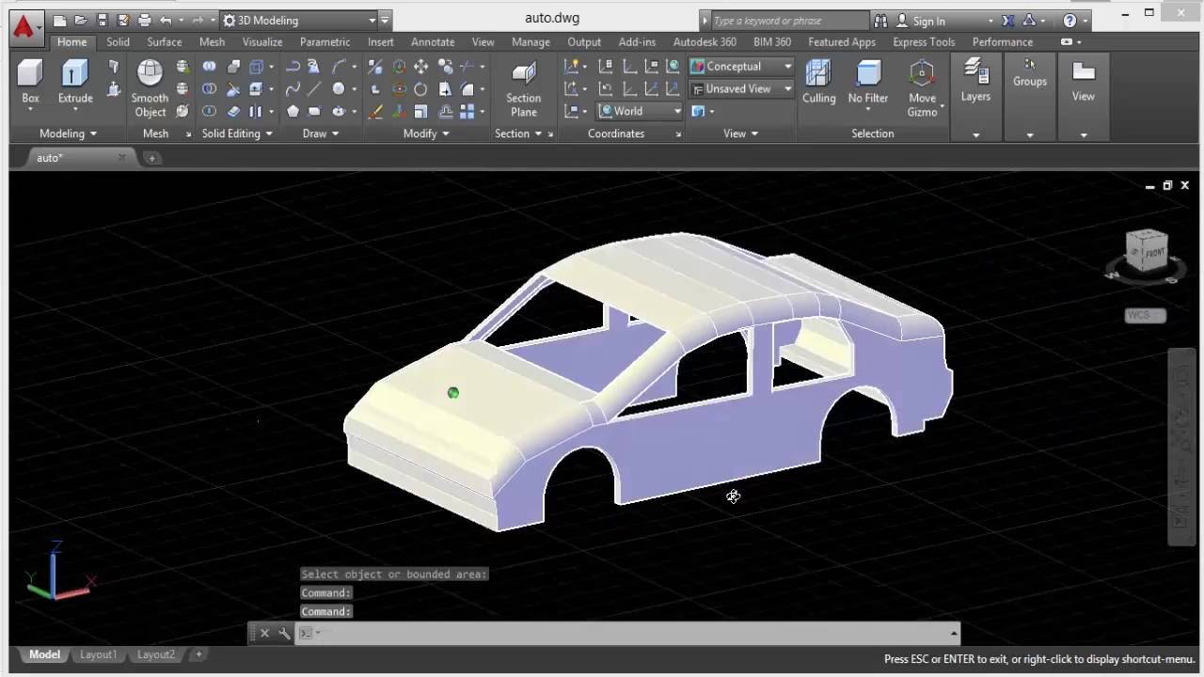Click the Erase tool in Modify panel
This screenshot has height=677, width=1204.
[375, 112]
